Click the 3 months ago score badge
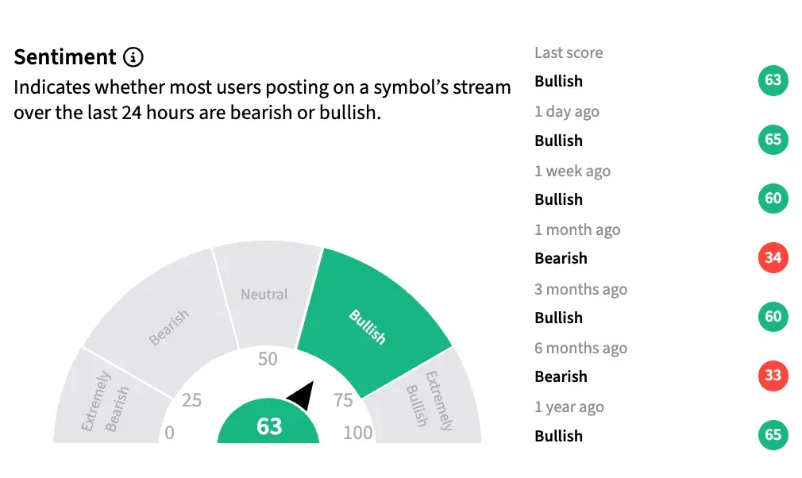 coord(773,317)
